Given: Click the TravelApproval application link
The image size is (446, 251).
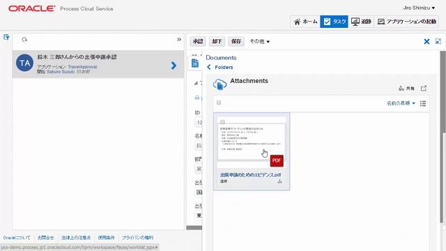Looking at the screenshot, I should coord(82,67).
